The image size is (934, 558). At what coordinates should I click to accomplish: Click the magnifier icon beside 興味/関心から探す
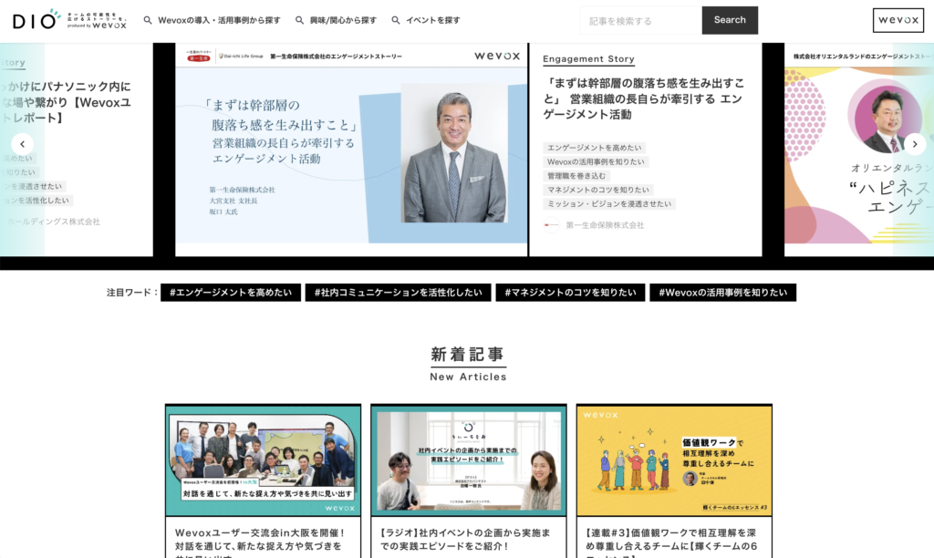299,20
